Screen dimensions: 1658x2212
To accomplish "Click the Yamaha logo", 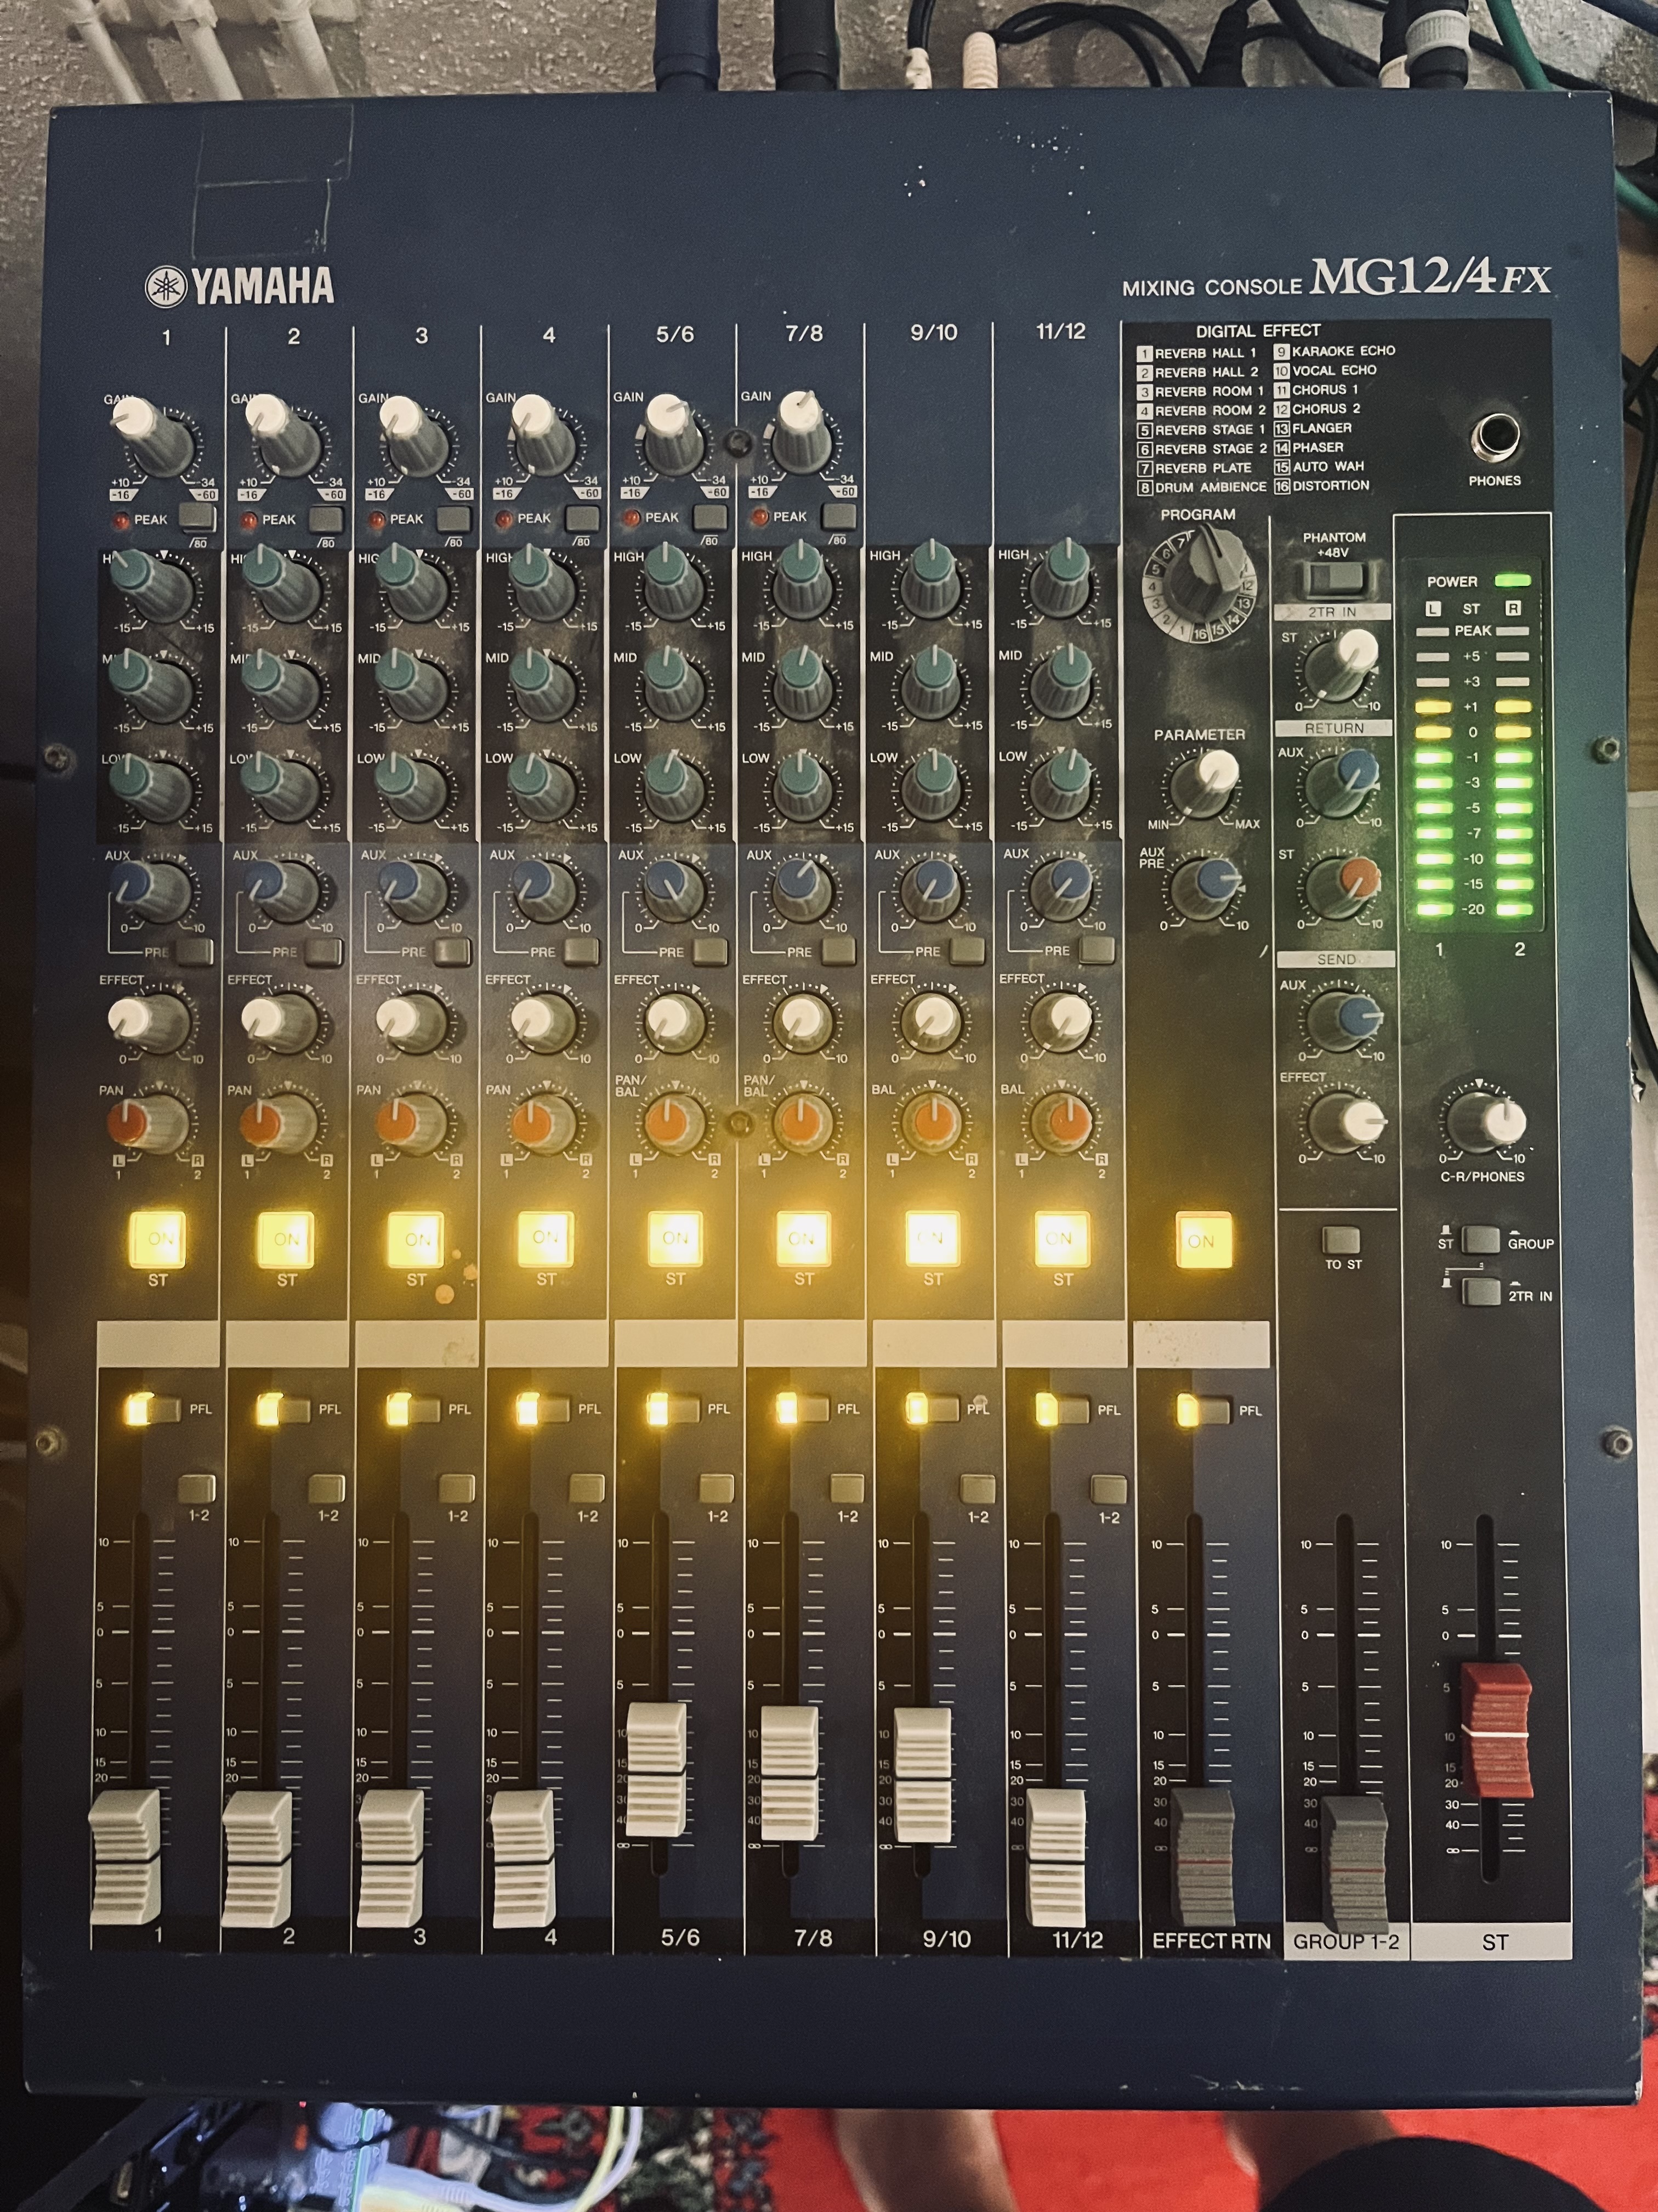I will tap(240, 286).
